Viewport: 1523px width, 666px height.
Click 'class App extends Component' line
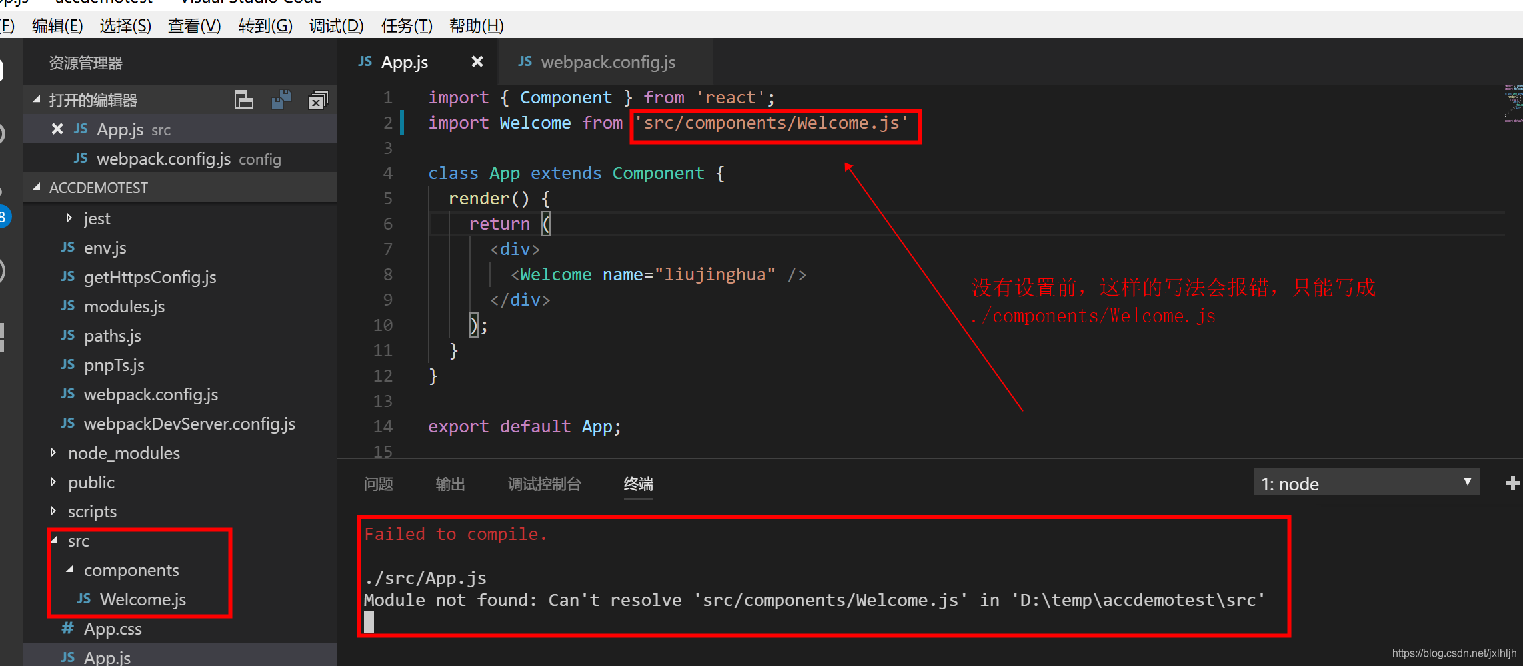pos(576,173)
